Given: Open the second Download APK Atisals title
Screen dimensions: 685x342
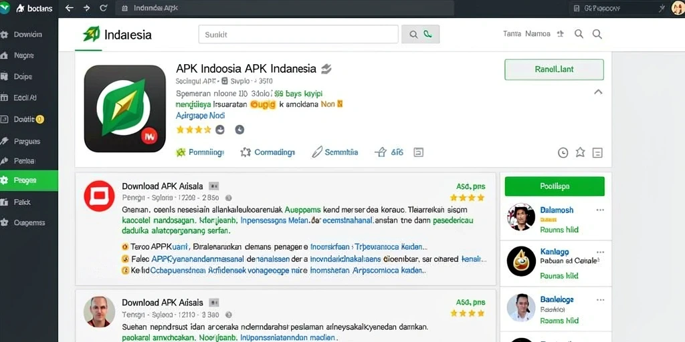Looking at the screenshot, I should [x=163, y=303].
